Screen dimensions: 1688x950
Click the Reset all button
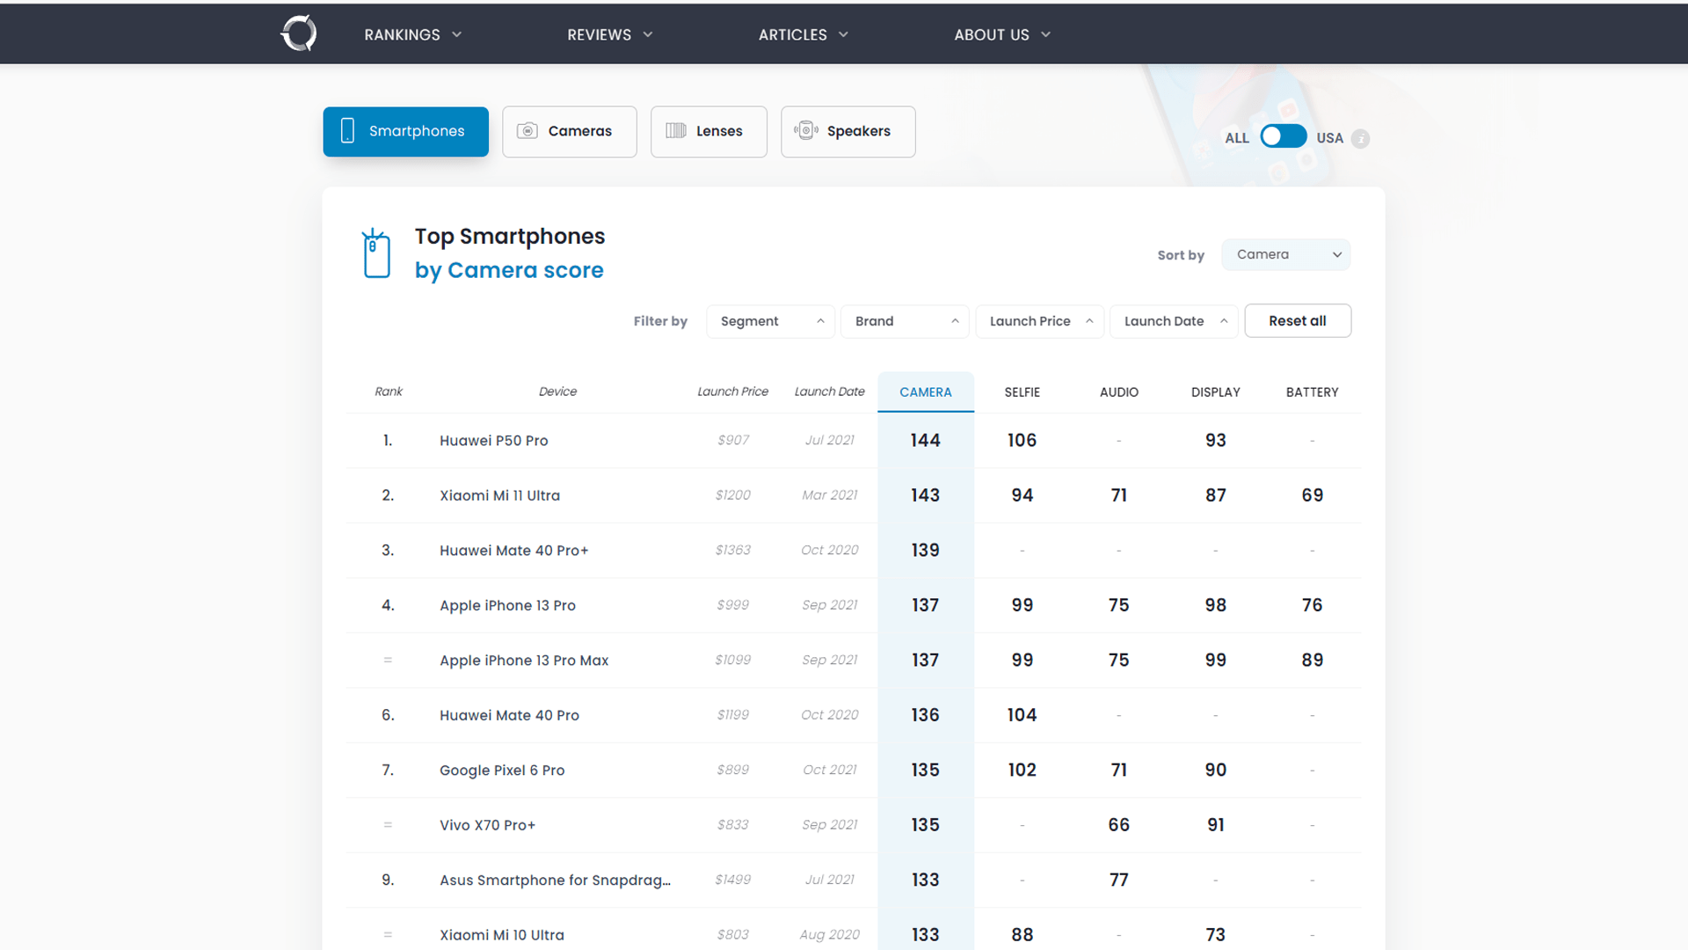1298,321
